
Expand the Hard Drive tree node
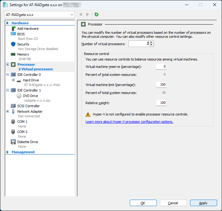coord(13,80)
